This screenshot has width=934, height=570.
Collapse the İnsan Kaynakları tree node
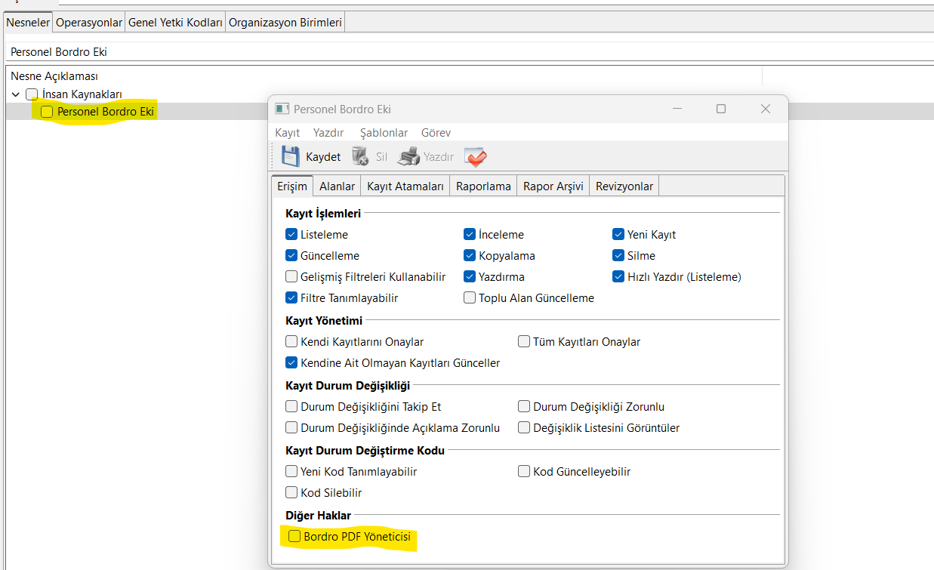pos(16,94)
